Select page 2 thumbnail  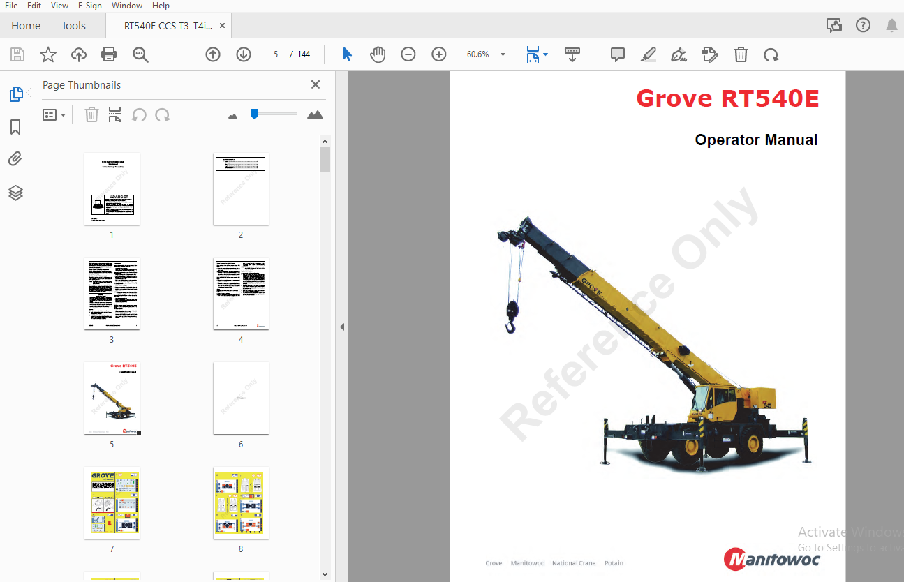click(241, 189)
